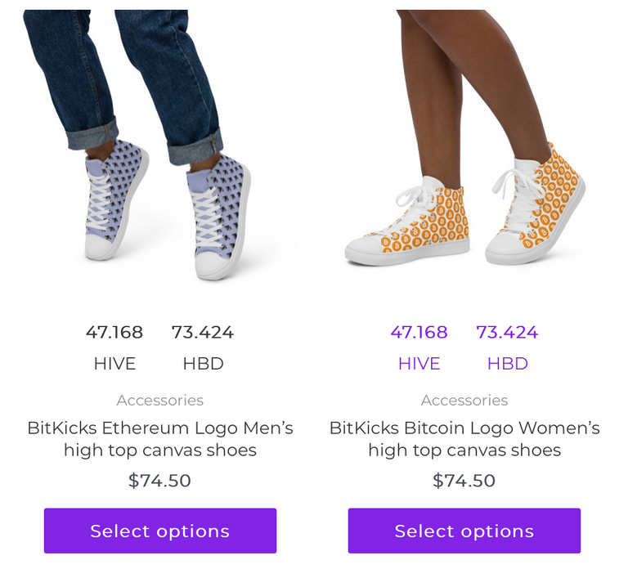Click Select options for Bitcoin Women's shoes

coord(464,531)
